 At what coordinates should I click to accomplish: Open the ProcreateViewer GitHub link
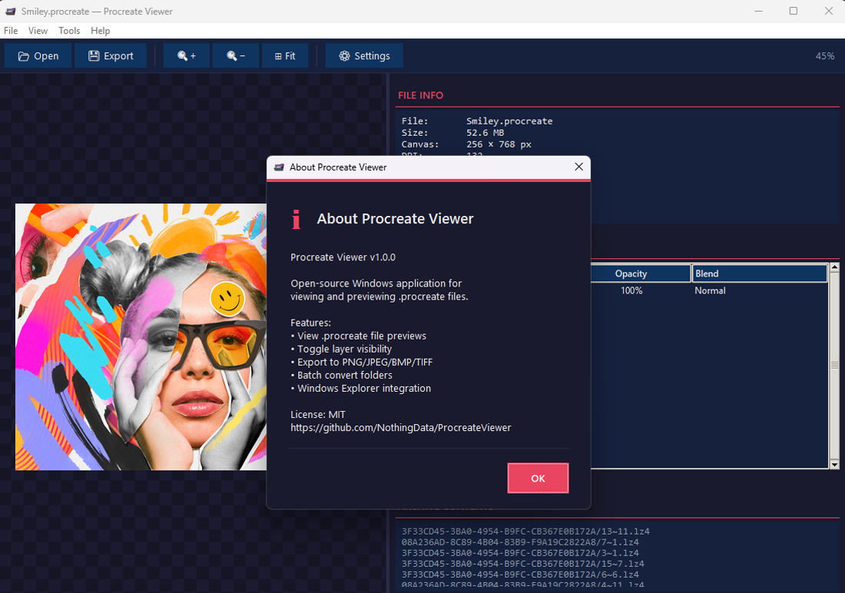point(401,427)
